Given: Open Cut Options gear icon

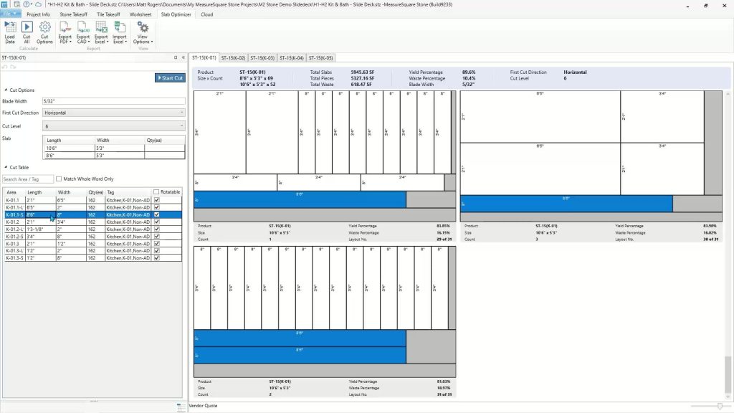Looking at the screenshot, I should pos(44,27).
